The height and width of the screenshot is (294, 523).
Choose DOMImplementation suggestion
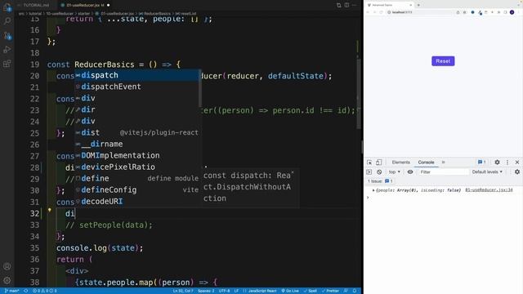(136, 156)
